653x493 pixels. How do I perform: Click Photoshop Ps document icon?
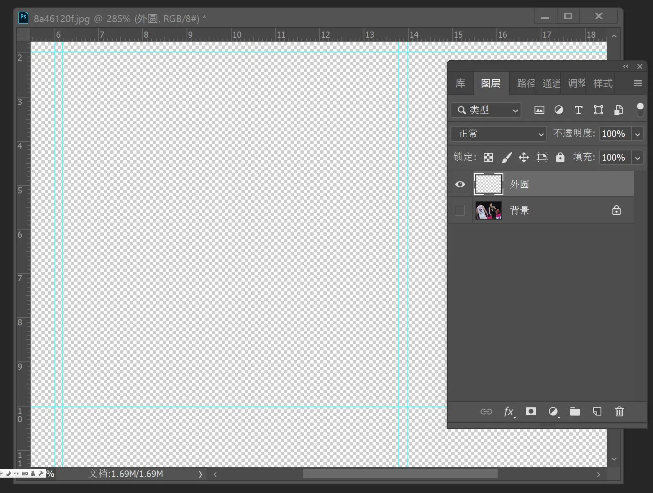(23, 18)
